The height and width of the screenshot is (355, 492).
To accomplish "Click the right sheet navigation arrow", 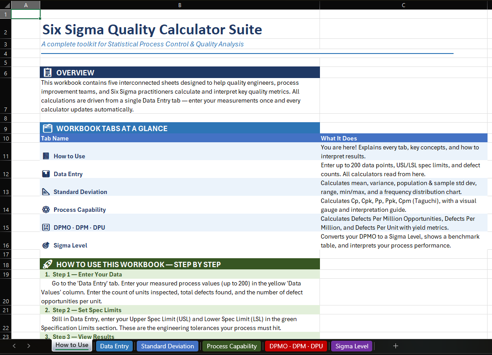I will point(28,346).
